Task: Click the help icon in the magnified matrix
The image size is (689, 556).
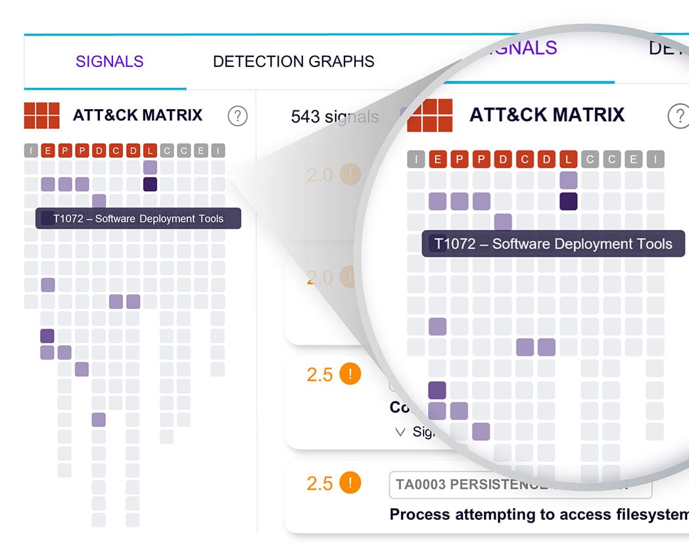Action: (x=679, y=116)
